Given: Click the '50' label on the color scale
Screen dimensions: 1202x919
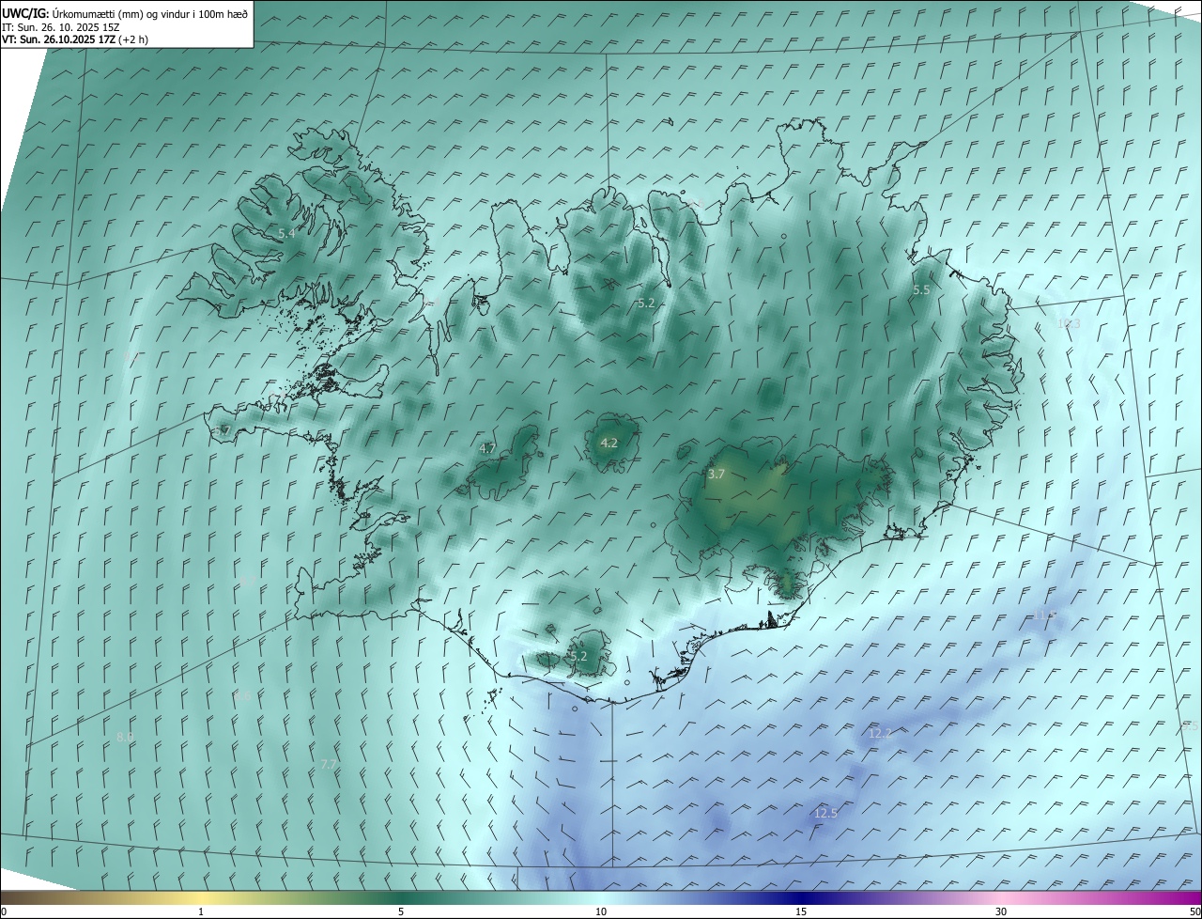Looking at the screenshot, I should (1194, 911).
